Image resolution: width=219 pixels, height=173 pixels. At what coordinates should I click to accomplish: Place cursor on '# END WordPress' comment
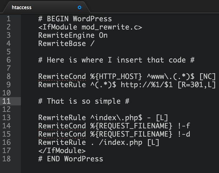(71, 159)
